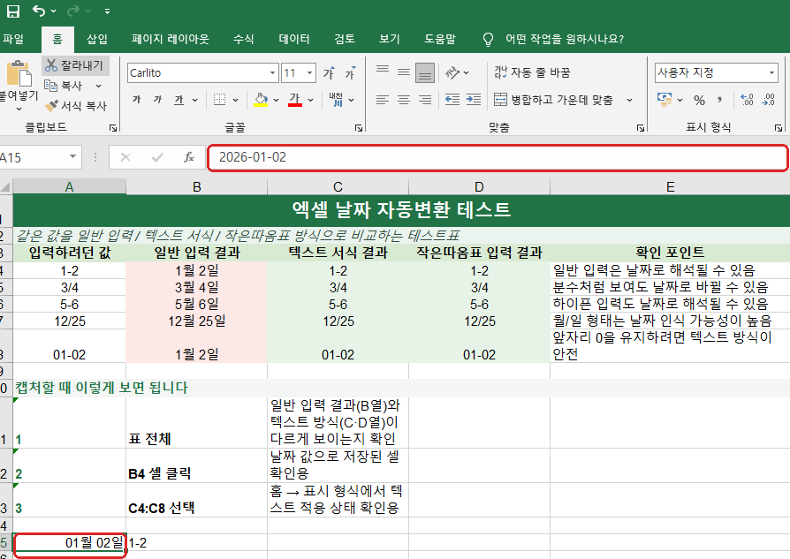This screenshot has width=790, height=559.
Task: Click the 복사 button
Action: click(64, 86)
